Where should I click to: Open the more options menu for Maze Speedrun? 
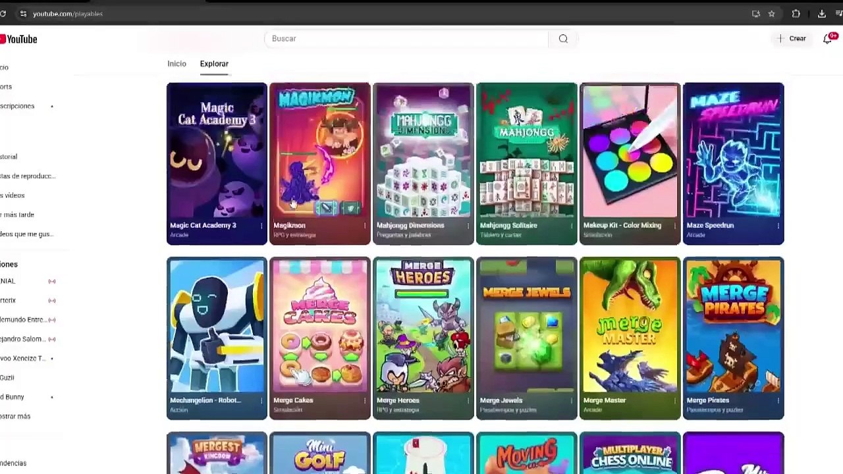click(x=778, y=226)
